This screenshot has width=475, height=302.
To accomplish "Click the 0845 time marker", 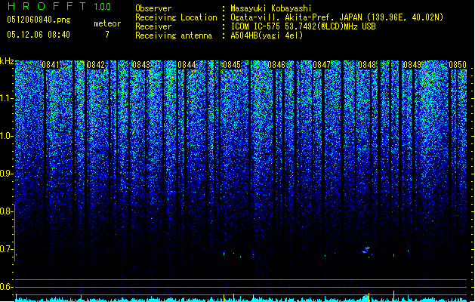I will 232,65.
